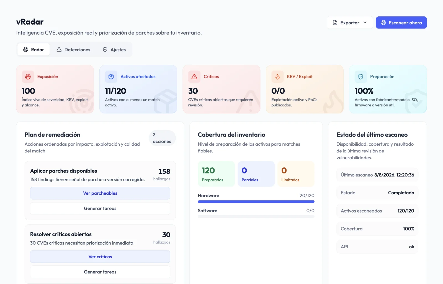Click the Preparación value 100%
Screen dimensions: 443x284
(364, 91)
